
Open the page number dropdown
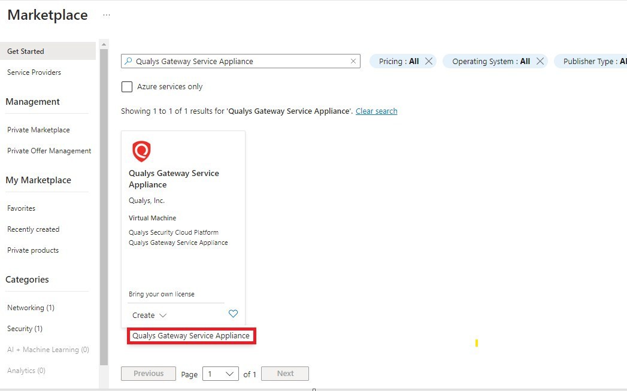[220, 373]
